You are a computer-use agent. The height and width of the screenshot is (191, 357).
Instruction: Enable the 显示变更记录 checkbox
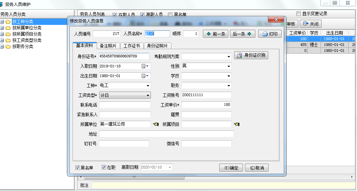click(298, 14)
